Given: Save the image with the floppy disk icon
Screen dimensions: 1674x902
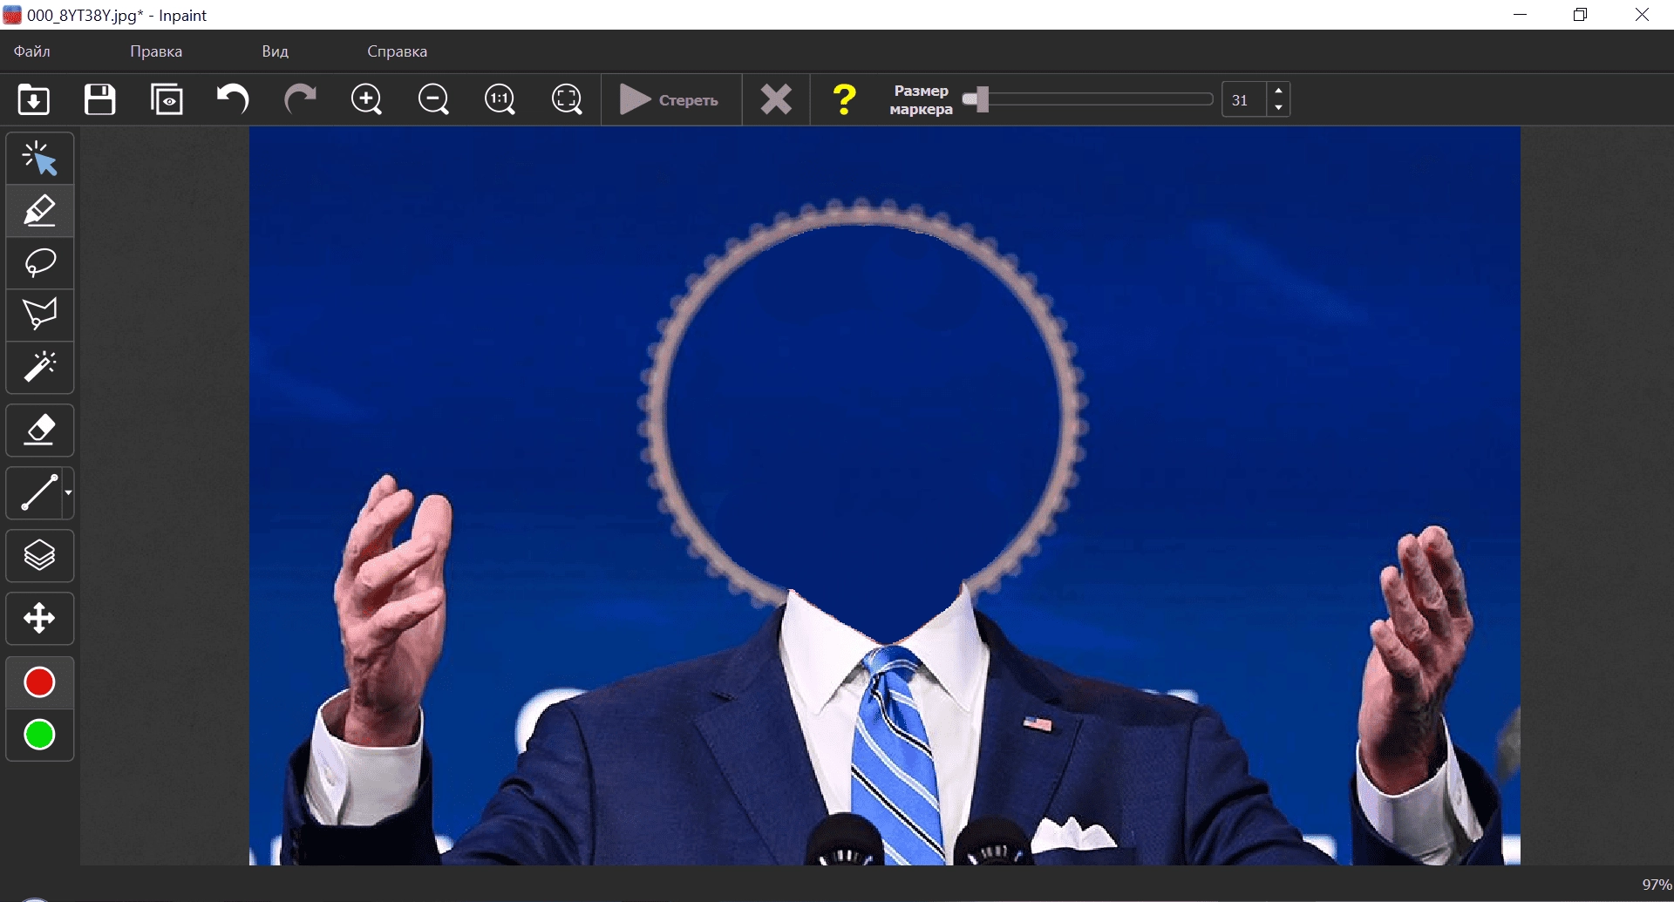Looking at the screenshot, I should tap(100, 99).
